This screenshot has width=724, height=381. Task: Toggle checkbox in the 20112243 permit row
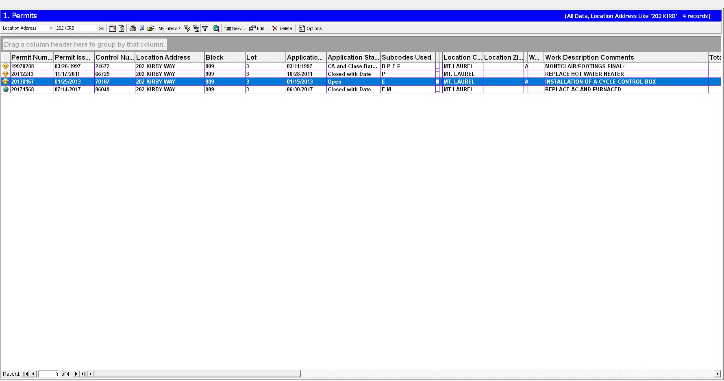coord(437,74)
